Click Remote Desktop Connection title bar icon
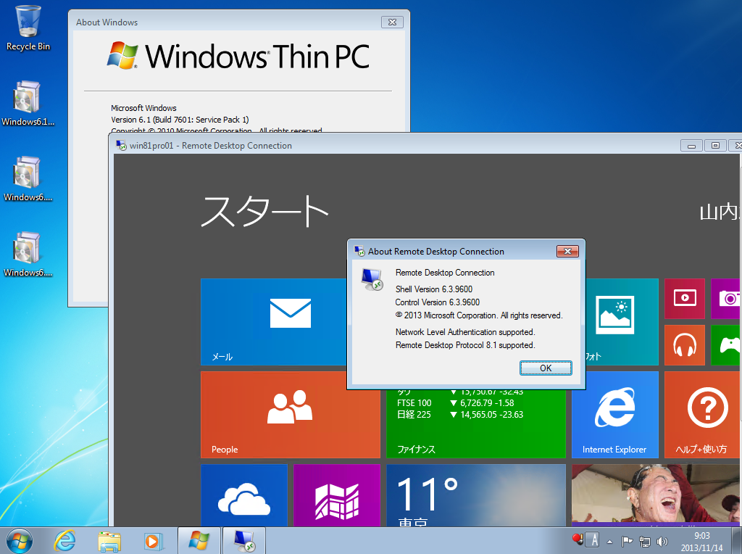 point(121,145)
